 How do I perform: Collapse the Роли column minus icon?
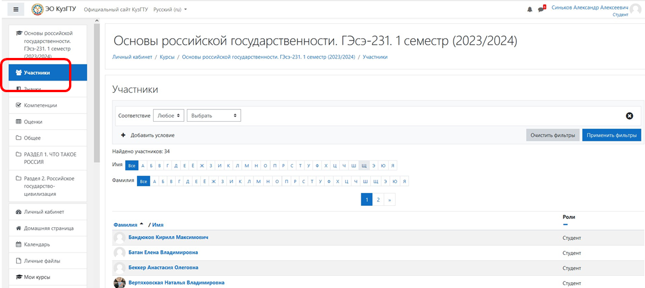click(565, 225)
